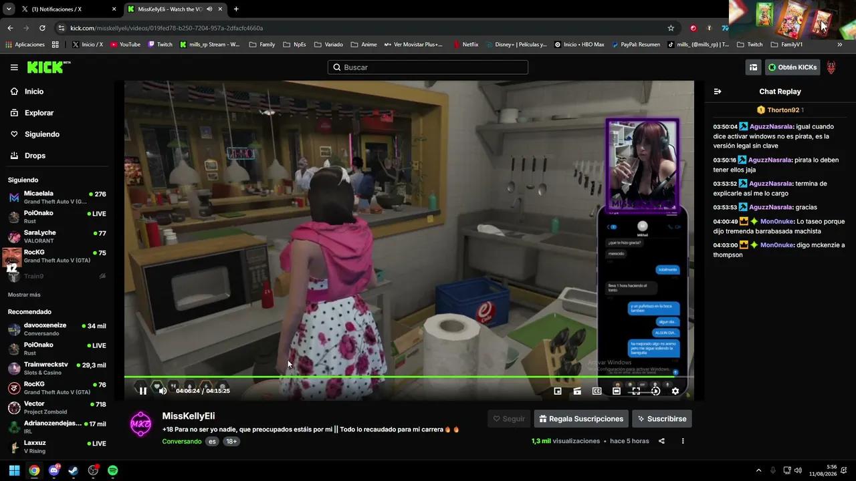
Task: Open the Anime bookmarks folder
Action: 364,45
